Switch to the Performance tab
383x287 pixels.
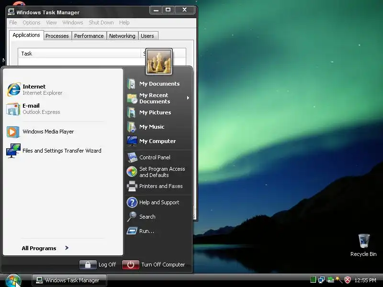[89, 36]
